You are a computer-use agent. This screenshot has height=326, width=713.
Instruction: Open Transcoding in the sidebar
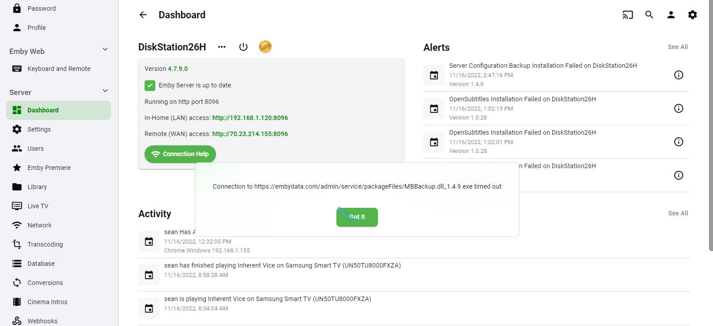pos(45,244)
